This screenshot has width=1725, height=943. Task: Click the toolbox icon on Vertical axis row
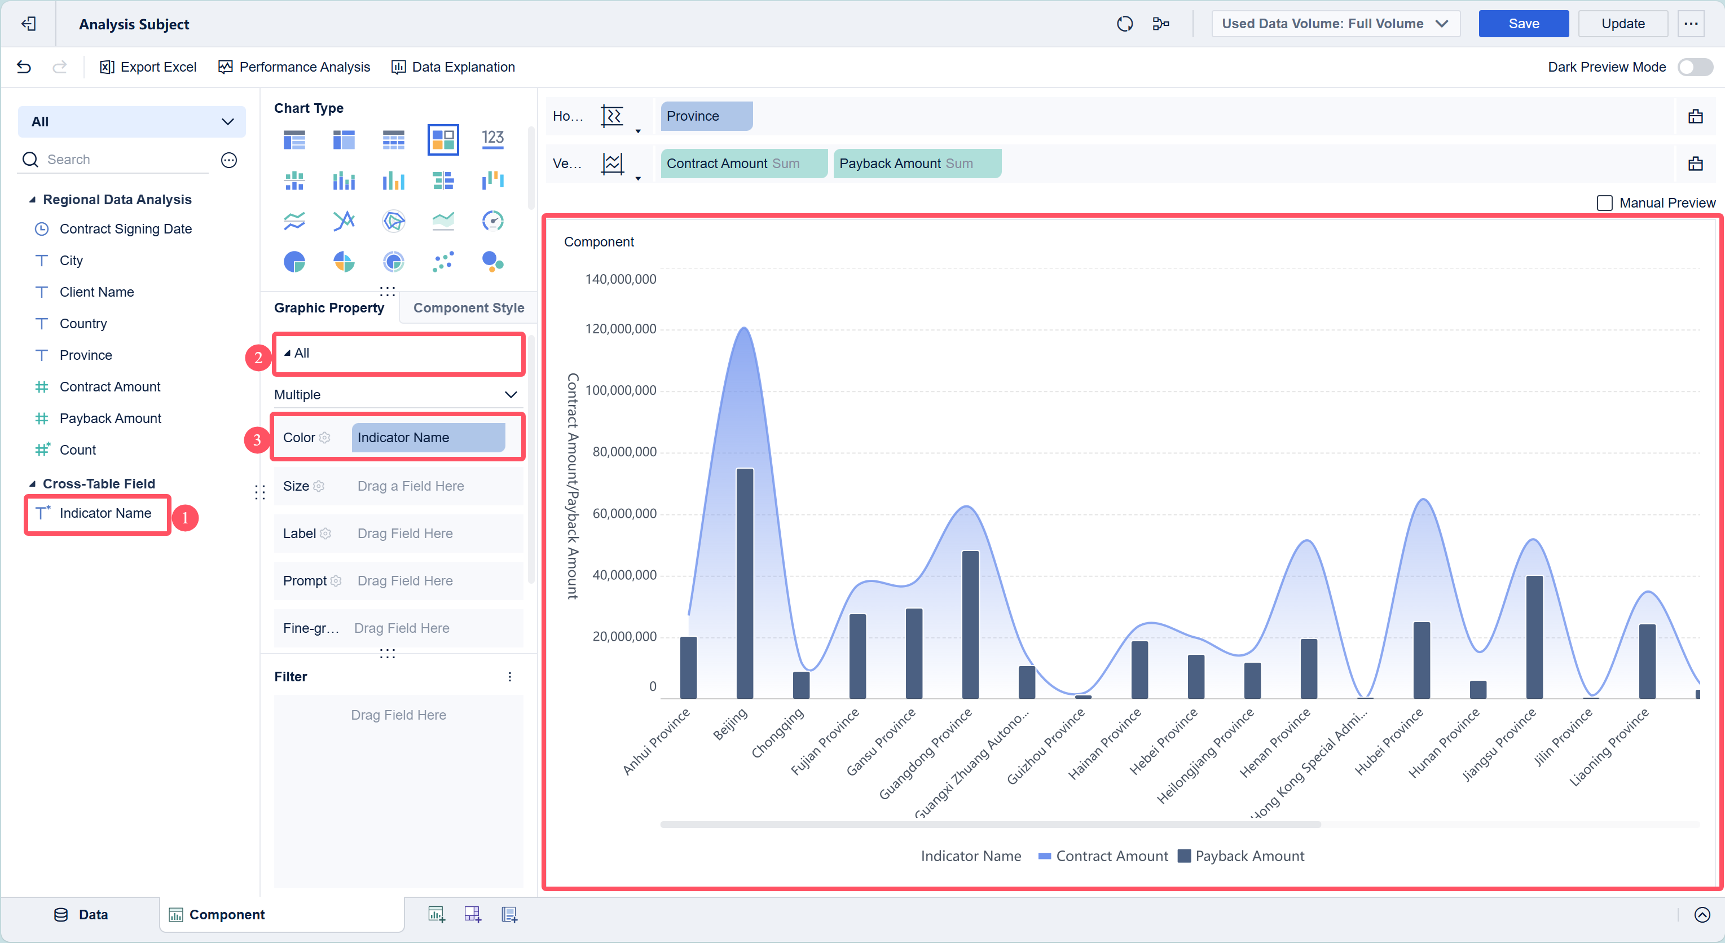[1696, 164]
